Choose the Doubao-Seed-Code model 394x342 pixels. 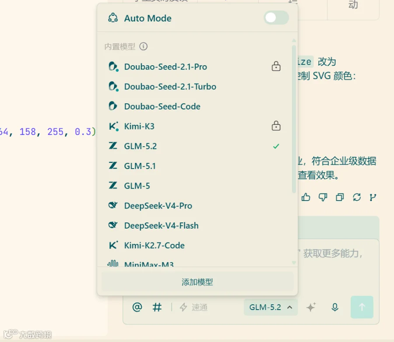(195, 106)
